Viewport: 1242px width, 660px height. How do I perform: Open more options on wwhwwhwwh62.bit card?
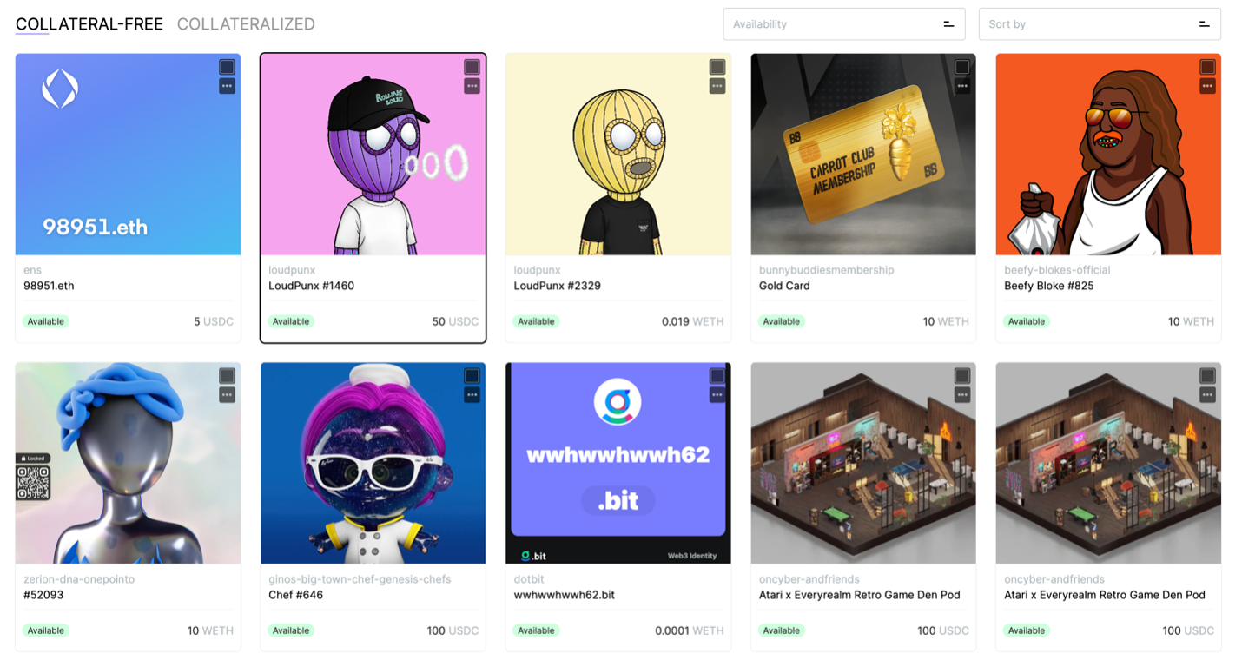pos(717,395)
